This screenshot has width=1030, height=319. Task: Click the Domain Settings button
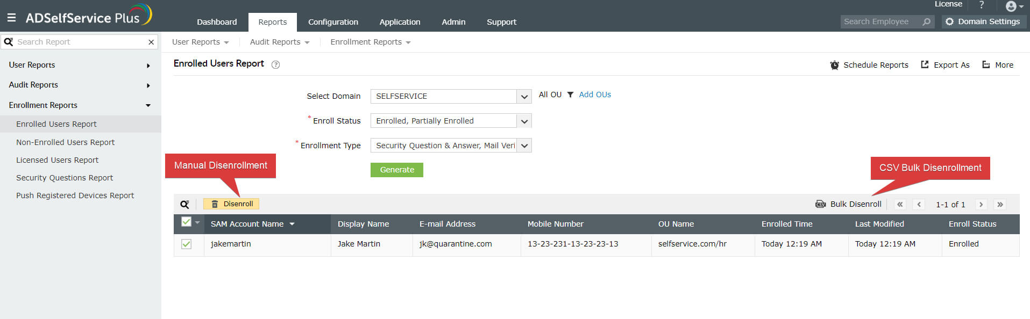[984, 21]
